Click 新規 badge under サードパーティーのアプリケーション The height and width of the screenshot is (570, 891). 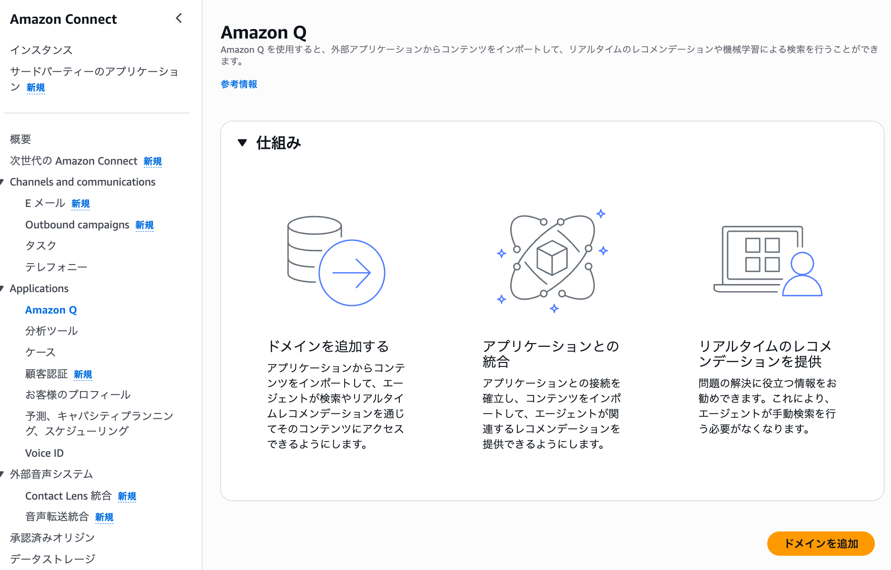pos(36,88)
